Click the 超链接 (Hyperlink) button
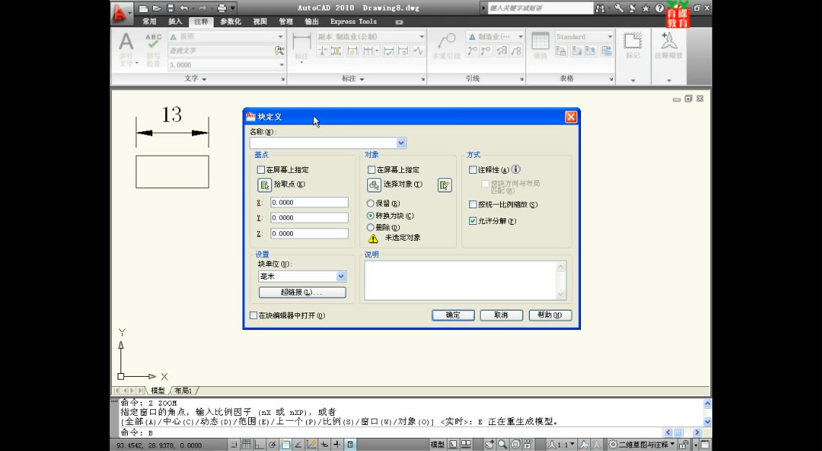This screenshot has height=451, width=822. click(302, 292)
